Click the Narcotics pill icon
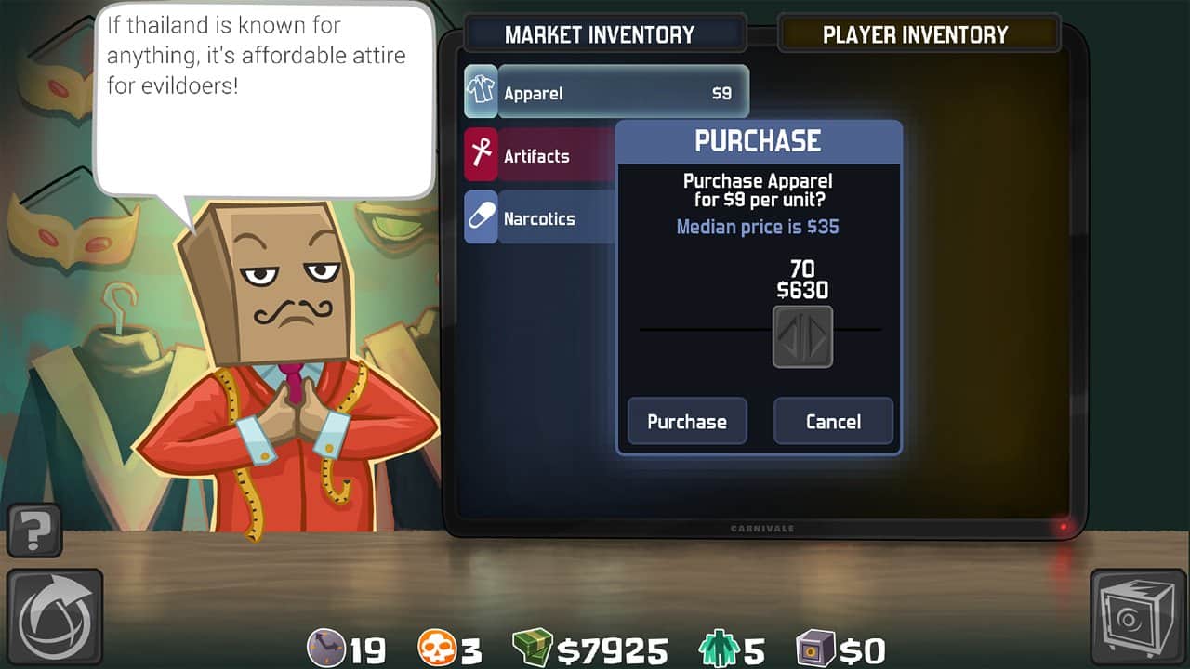1190x669 pixels. click(482, 217)
